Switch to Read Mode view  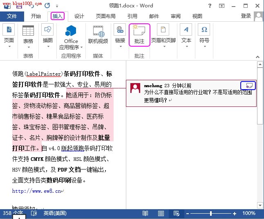(x=145, y=213)
